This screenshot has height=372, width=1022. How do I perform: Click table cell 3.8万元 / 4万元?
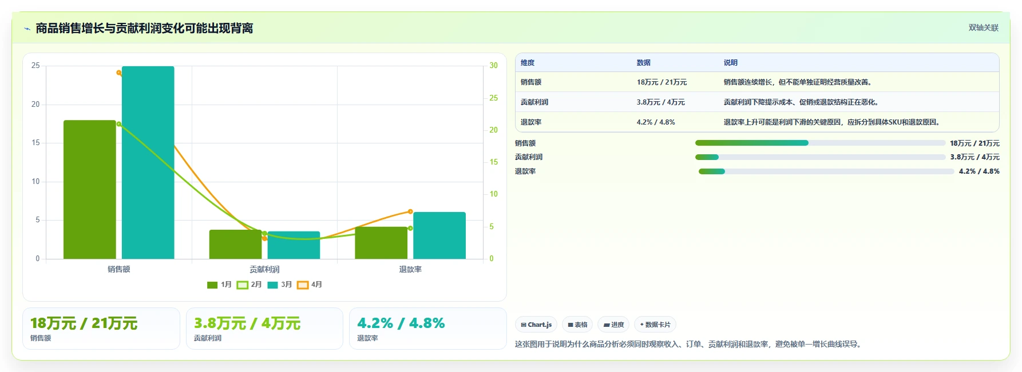point(660,102)
